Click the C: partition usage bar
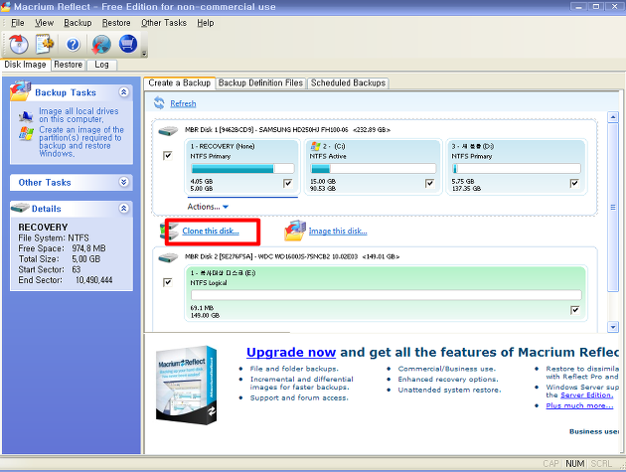This screenshot has height=472, width=626. point(374,169)
